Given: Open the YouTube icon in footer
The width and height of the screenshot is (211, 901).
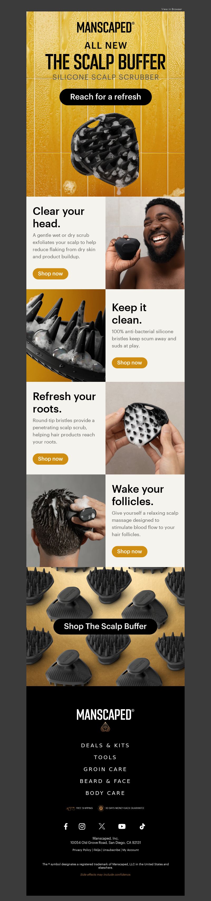Looking at the screenshot, I should click(122, 826).
